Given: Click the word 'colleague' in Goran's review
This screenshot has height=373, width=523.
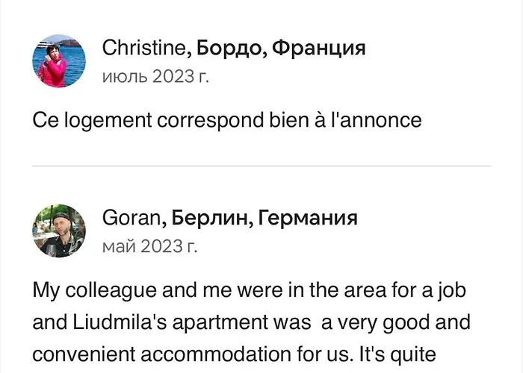Looking at the screenshot, I should [111, 291].
